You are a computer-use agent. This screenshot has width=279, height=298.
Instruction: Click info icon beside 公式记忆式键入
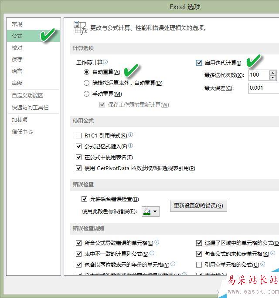[130, 146]
